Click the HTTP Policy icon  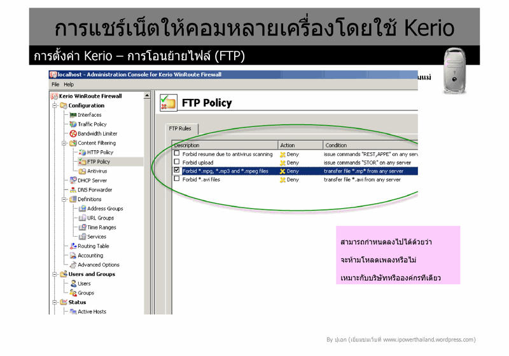[83, 152]
